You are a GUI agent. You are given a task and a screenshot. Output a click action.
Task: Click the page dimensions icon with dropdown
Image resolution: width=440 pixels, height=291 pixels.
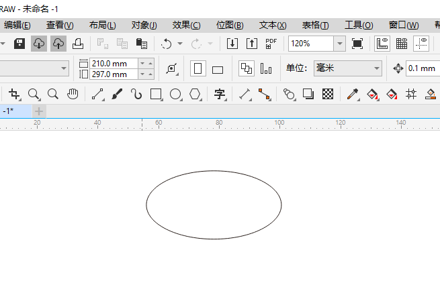point(172,68)
